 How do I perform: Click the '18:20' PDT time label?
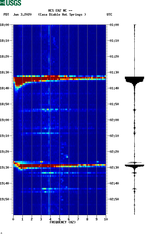click(4, 57)
